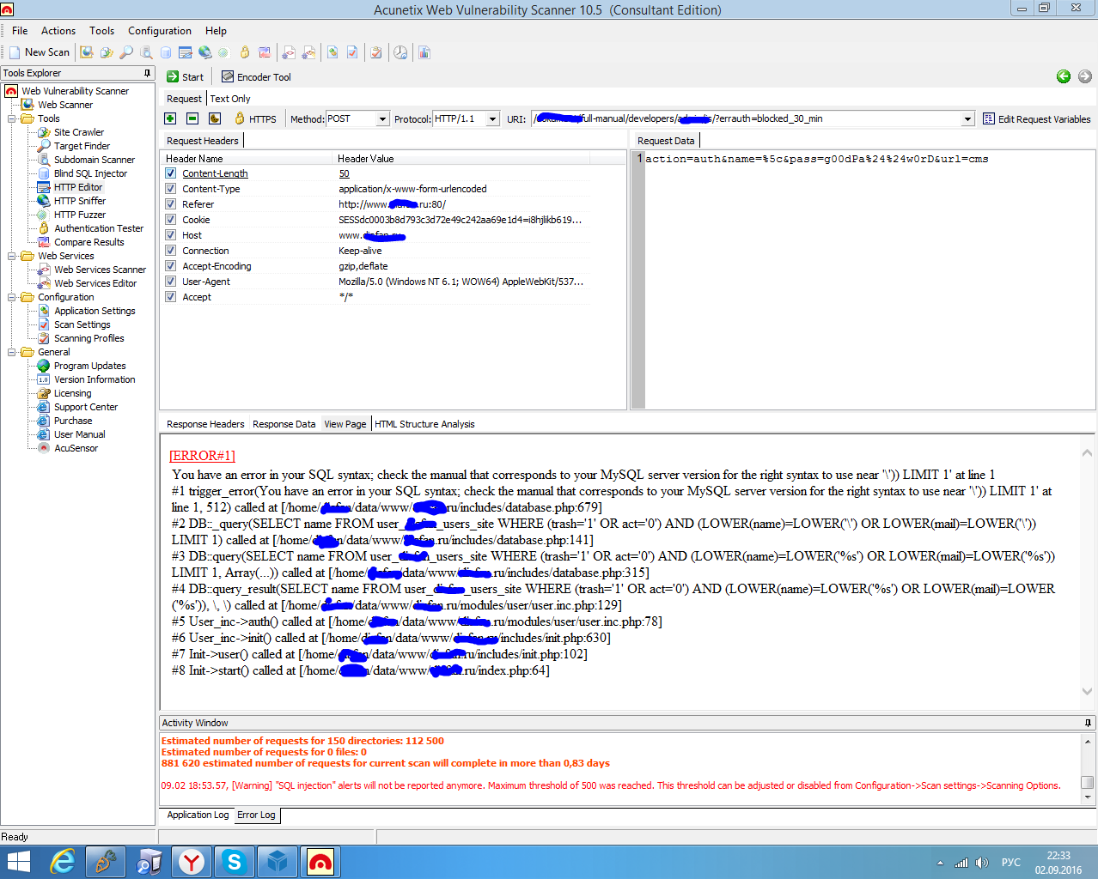Screen dimensions: 1098x879
Task: Click the green back navigation arrow
Action: (1064, 76)
